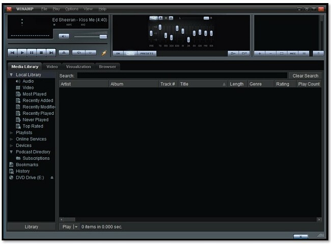Open the Never Played view

[x=36, y=120]
